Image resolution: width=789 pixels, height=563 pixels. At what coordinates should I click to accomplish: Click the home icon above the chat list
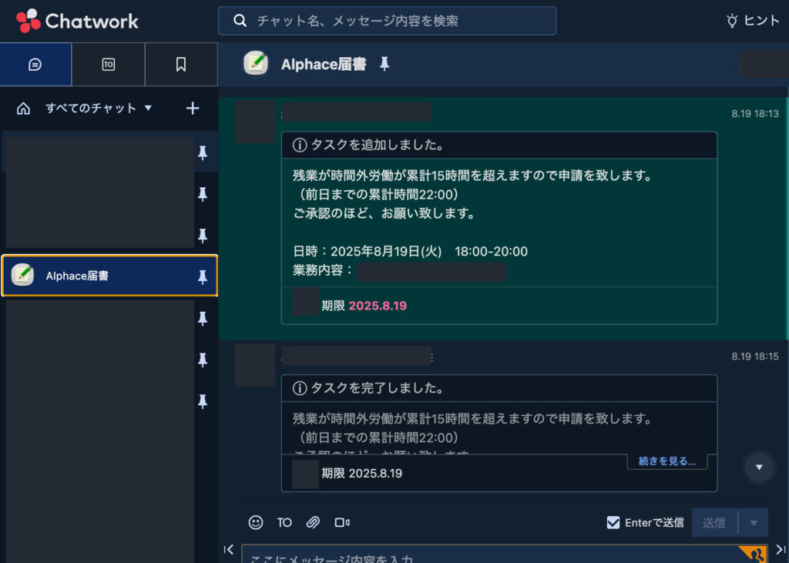(x=24, y=108)
